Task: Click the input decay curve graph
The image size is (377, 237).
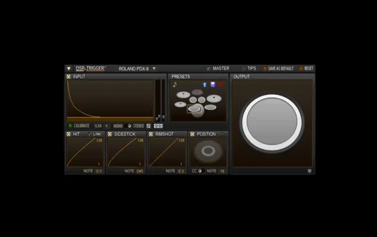Action: tap(110, 101)
